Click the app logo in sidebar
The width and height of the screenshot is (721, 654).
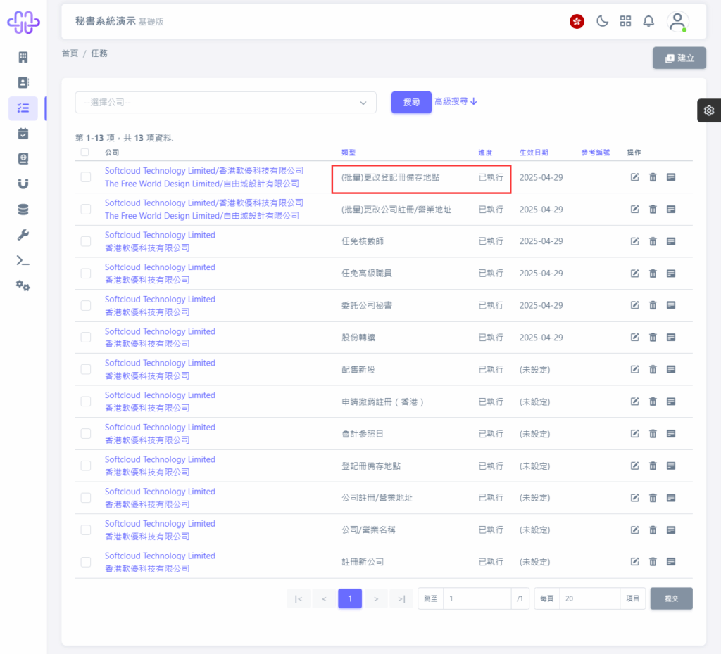[x=23, y=23]
